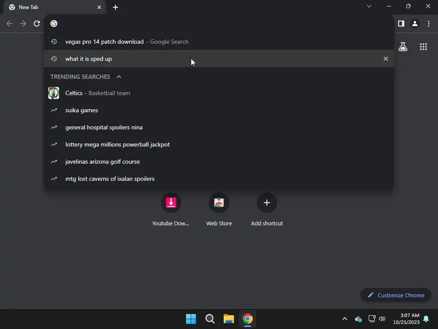Open volume speaker tray icon
438x329 pixels.
pos(382,319)
